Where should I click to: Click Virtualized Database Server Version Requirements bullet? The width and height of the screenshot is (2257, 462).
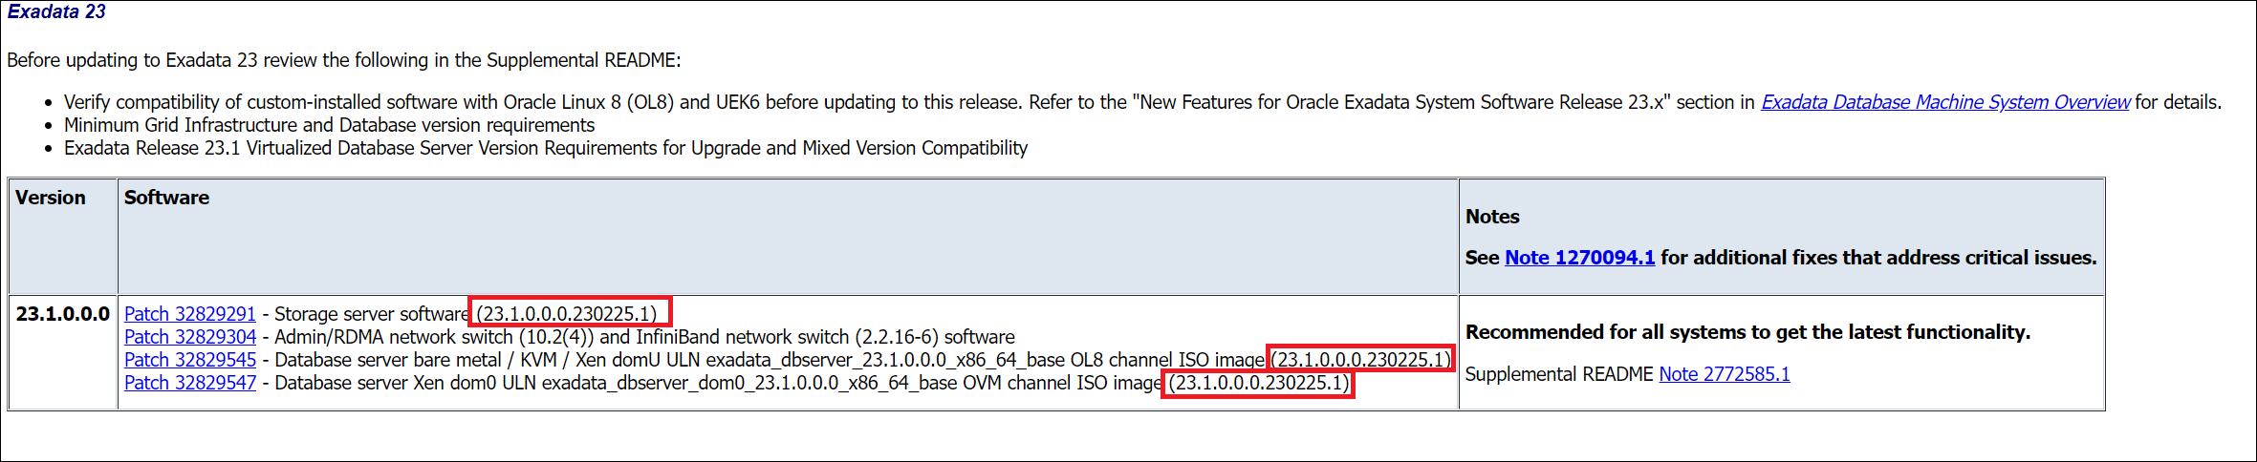pyautogui.click(x=546, y=148)
